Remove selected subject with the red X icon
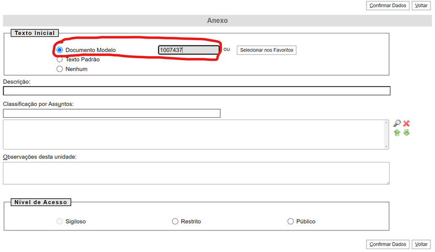 (406, 123)
